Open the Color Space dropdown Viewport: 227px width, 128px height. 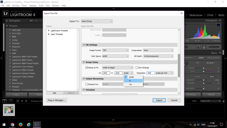pos(115,56)
